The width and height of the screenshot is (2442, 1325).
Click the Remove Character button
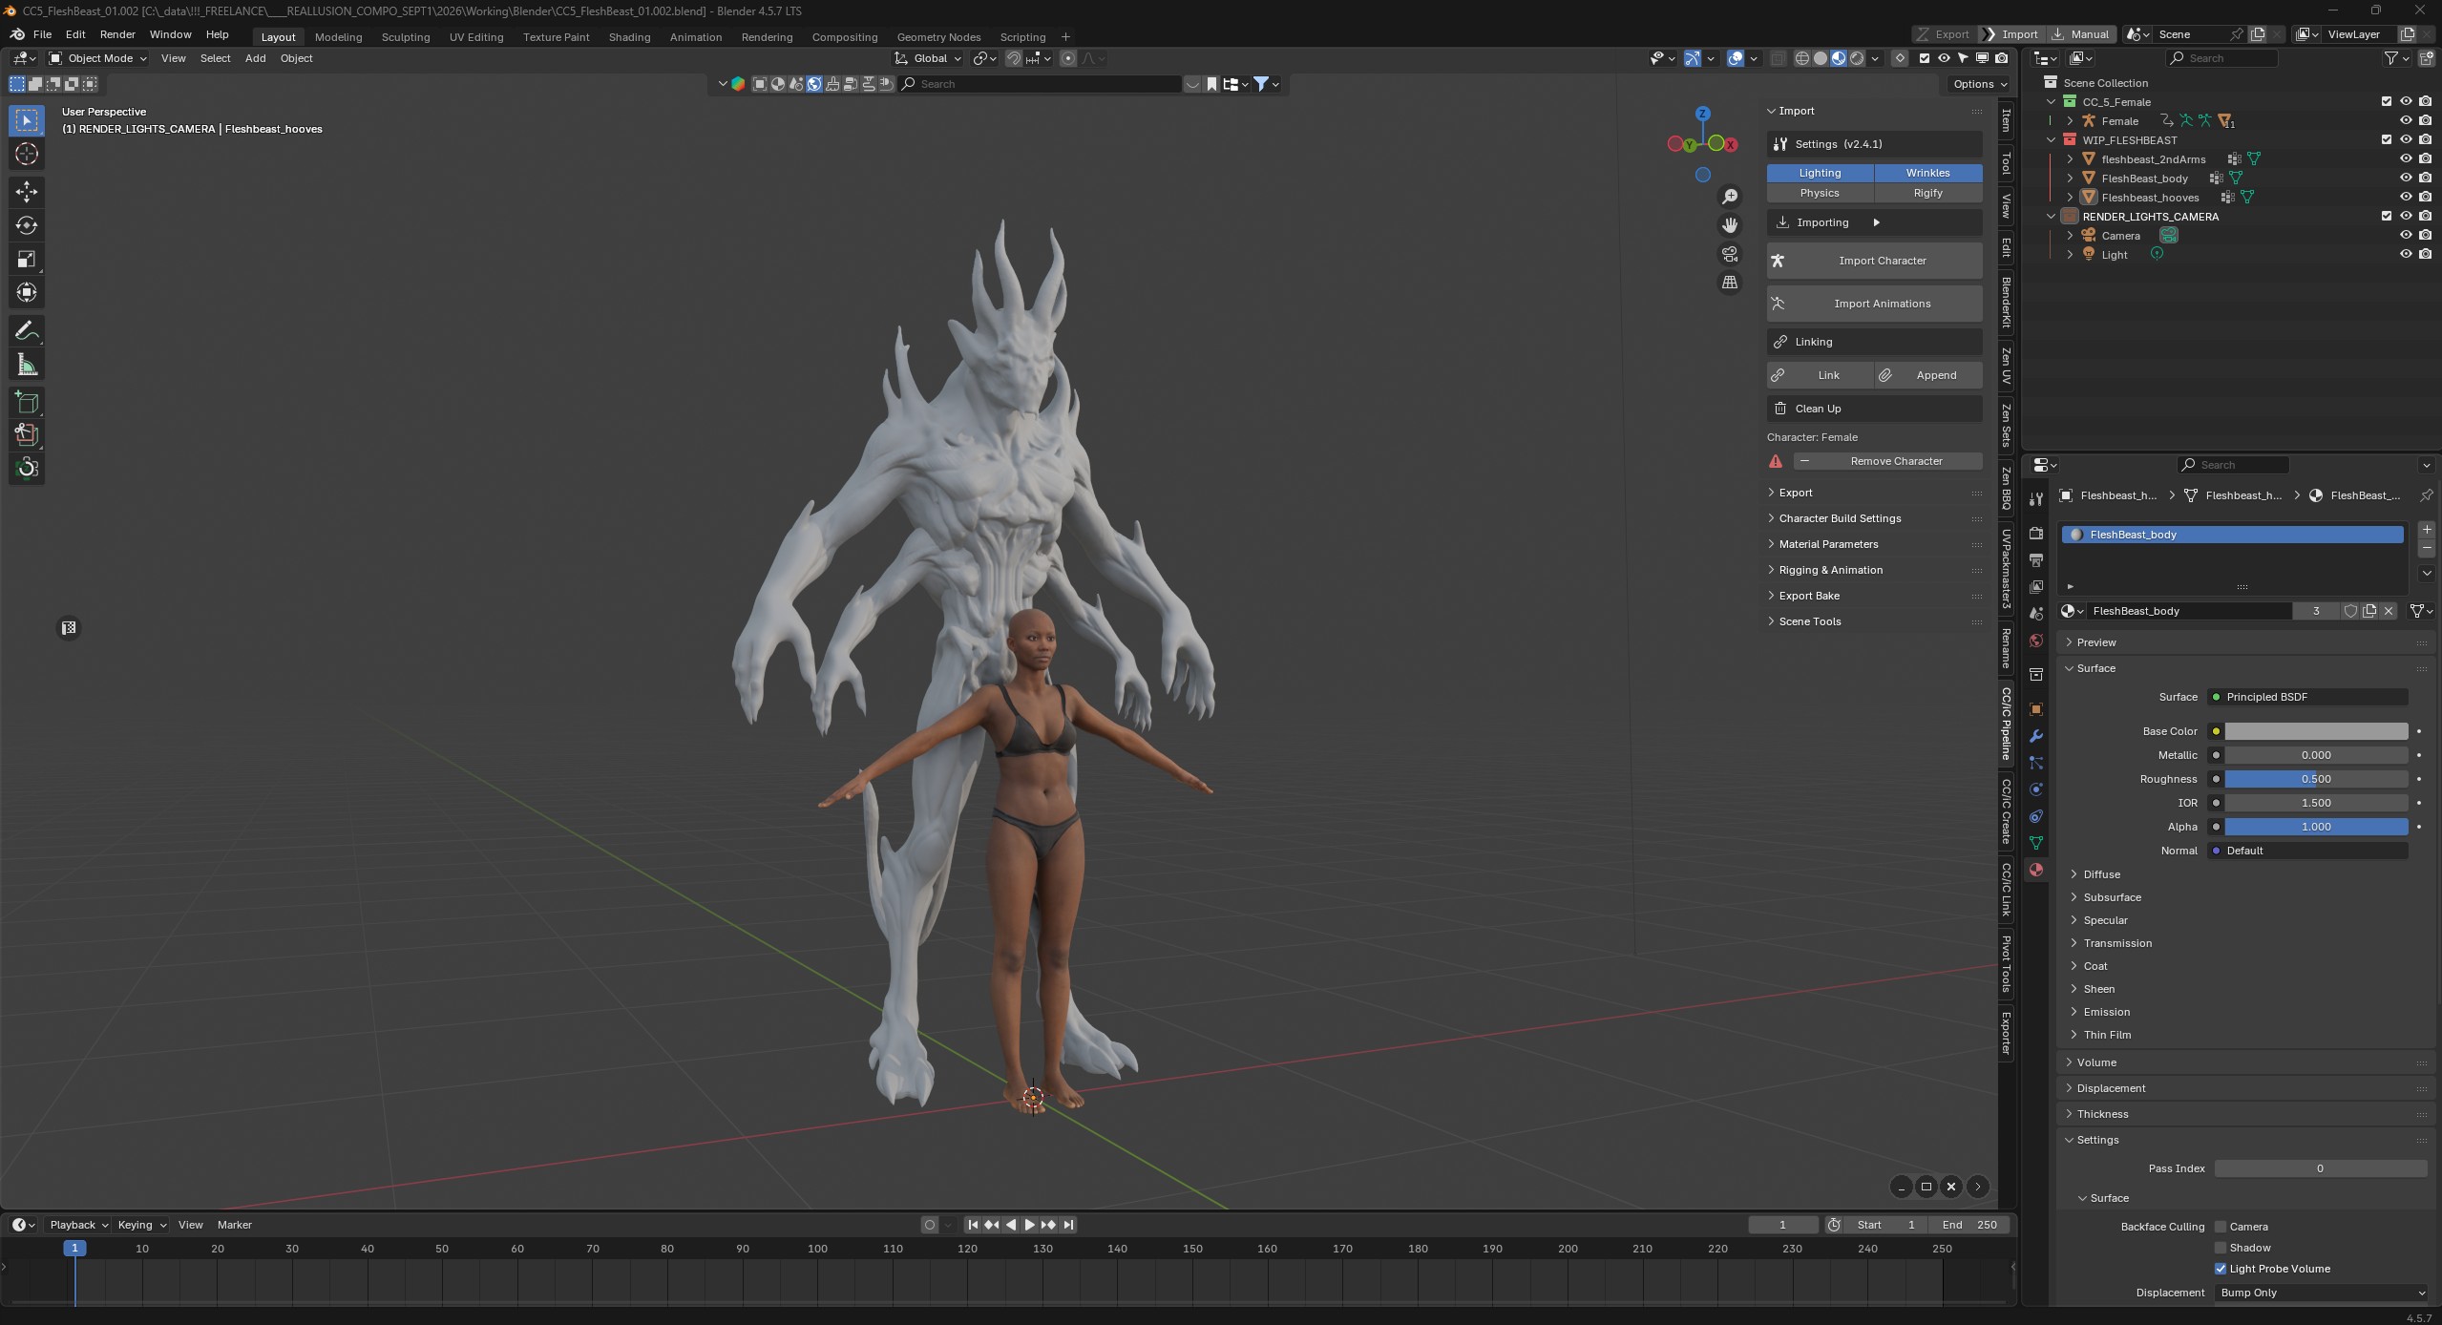click(x=1887, y=461)
